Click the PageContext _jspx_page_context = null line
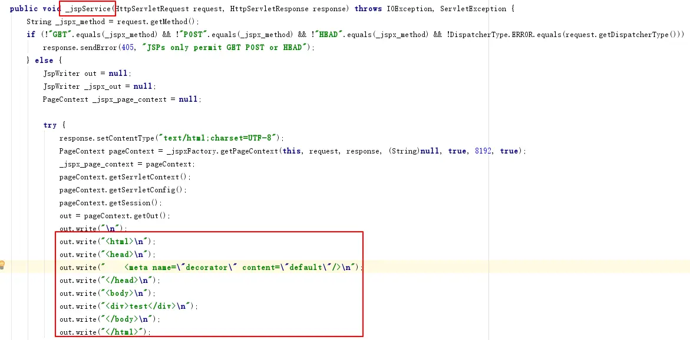This screenshot has height=340, width=690. 122,99
